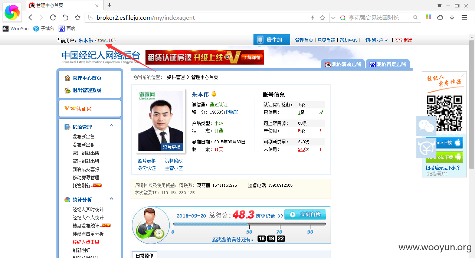Switch to 我的新浪店铺 tab
The width and height of the screenshot is (475, 258).
pos(343,64)
